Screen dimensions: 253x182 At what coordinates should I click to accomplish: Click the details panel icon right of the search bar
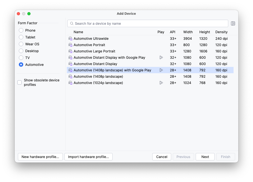[x=233, y=23]
